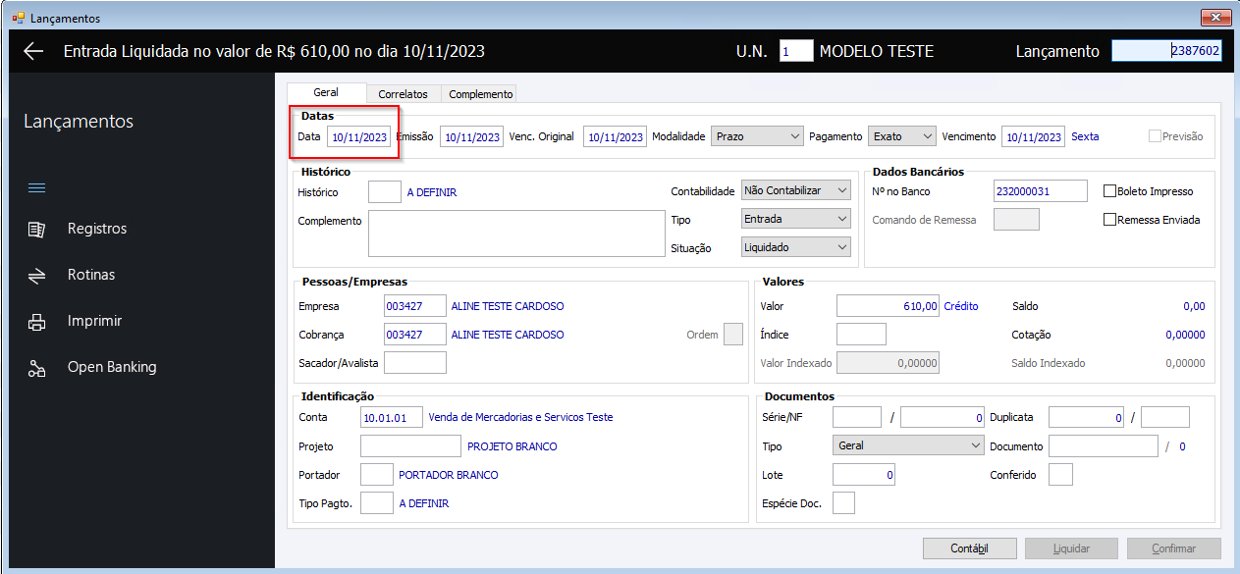
Task: Switch to the Correlatos tab
Action: 404,94
